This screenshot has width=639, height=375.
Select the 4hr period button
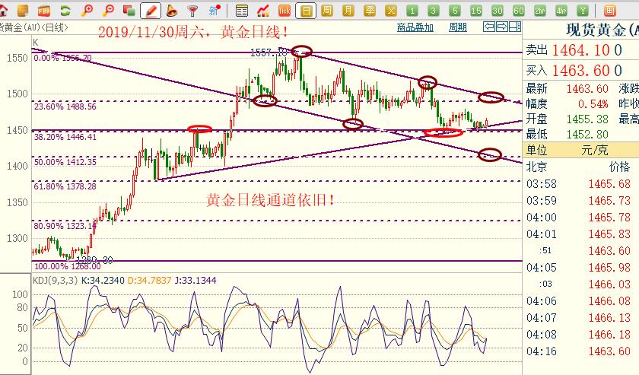[561, 11]
